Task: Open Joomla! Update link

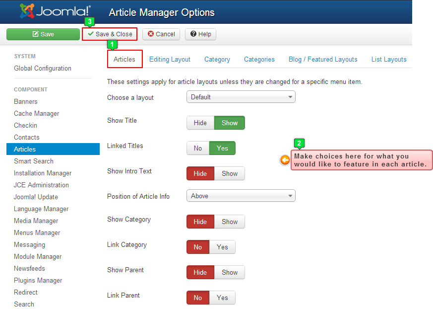Action: pos(36,197)
